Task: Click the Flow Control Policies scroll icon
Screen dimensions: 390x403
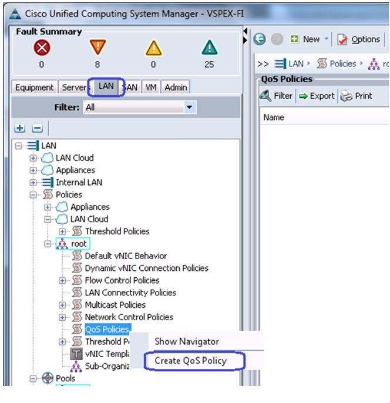Action: pyautogui.click(x=77, y=280)
